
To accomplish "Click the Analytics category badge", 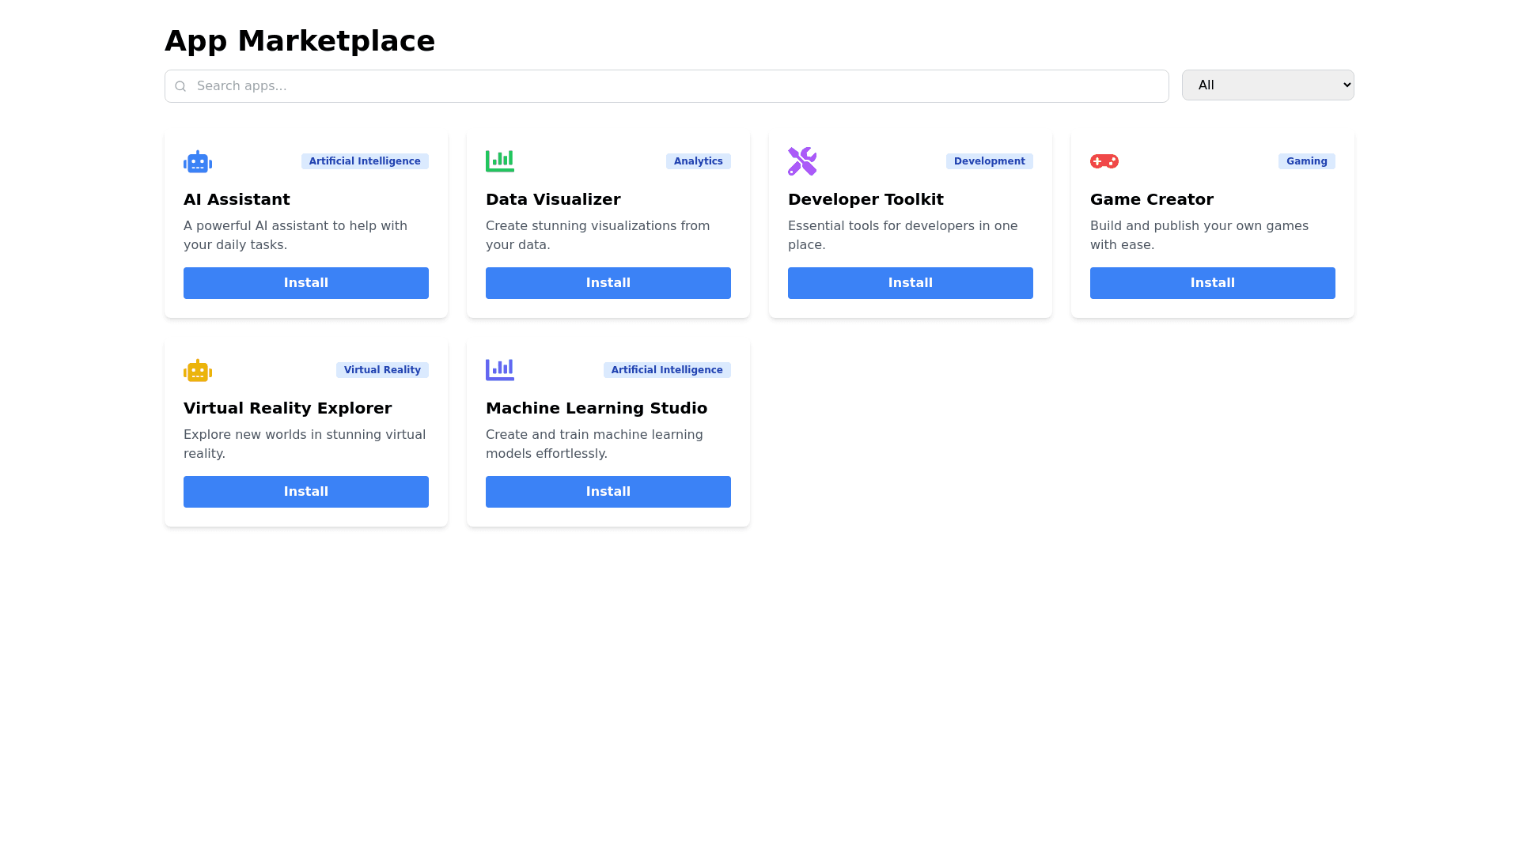I will click(x=698, y=161).
